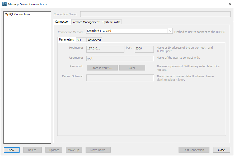Click the 'Password:' label
Image resolution: width=234 pixels, height=156 pixels.
click(76, 66)
